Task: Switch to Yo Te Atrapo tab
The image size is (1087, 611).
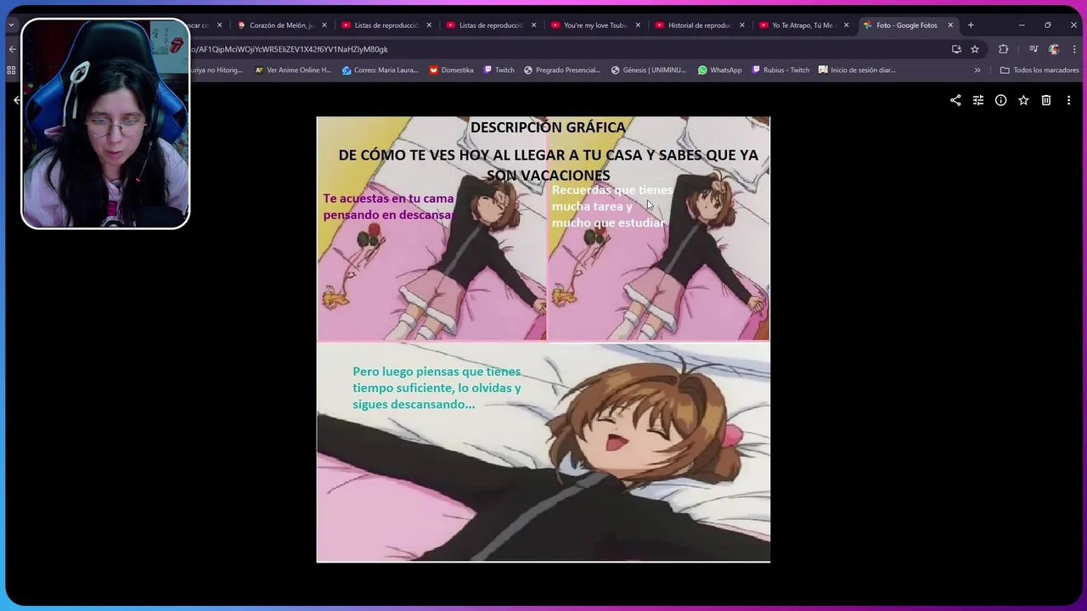Action: click(x=803, y=25)
